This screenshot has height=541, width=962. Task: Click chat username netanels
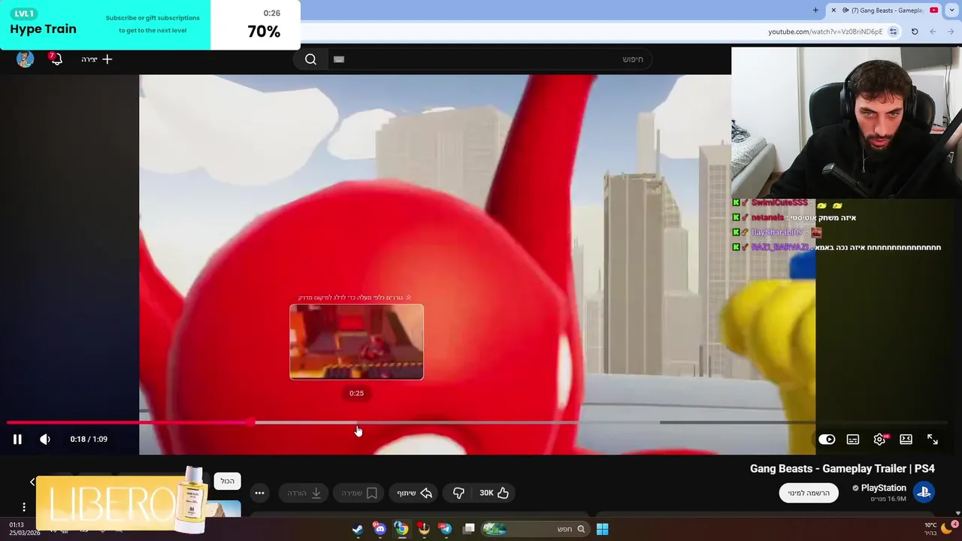pos(767,218)
